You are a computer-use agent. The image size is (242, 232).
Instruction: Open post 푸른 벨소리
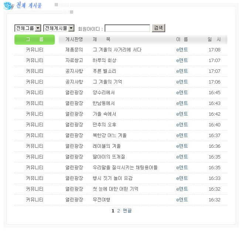coord(104,71)
